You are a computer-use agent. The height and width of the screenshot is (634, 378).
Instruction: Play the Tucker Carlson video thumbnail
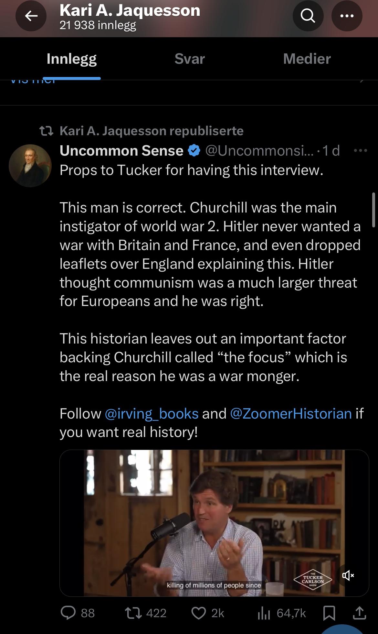point(214,523)
